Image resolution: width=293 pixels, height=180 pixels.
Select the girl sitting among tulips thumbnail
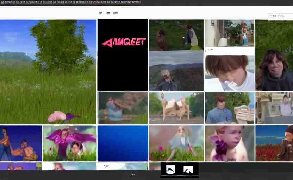point(176,143)
